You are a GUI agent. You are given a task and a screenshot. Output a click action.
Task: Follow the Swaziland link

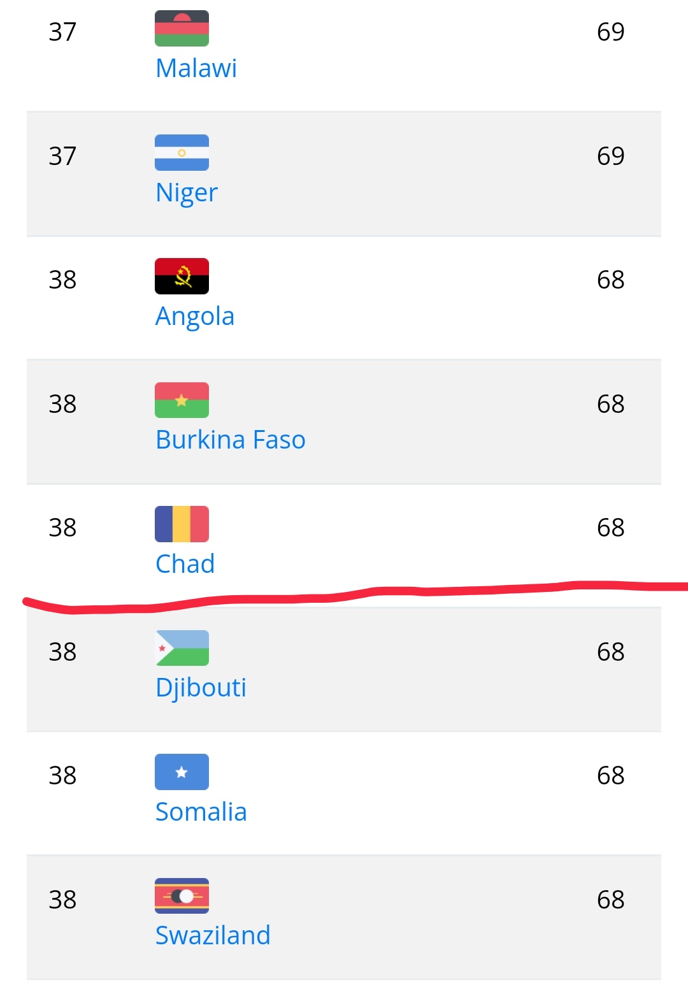213,935
